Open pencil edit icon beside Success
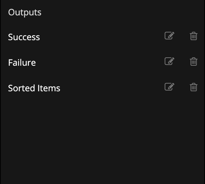 (169, 36)
